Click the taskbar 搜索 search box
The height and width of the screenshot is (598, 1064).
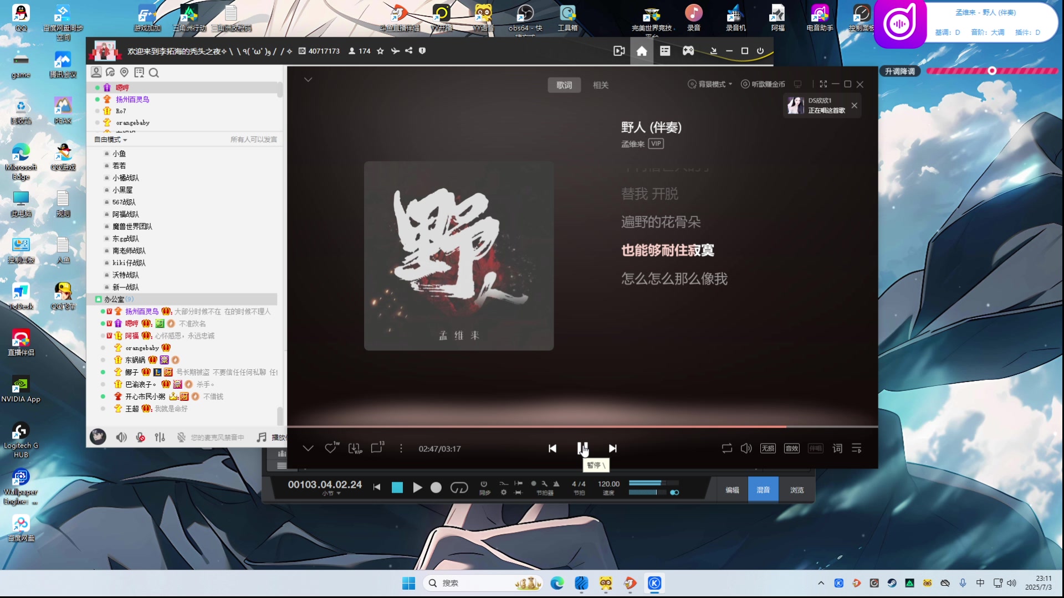click(x=483, y=583)
